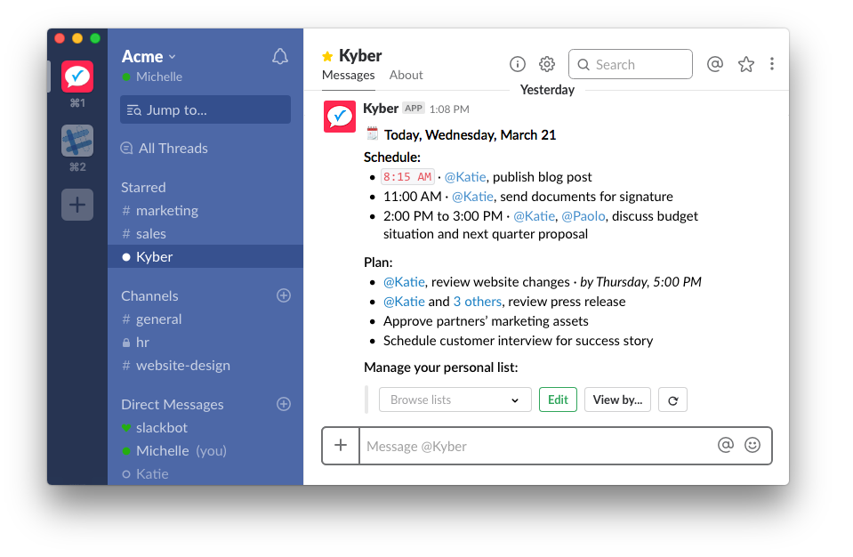The height and width of the screenshot is (557, 853).
Task: Click Michelle's status under Acme
Action: 152,77
